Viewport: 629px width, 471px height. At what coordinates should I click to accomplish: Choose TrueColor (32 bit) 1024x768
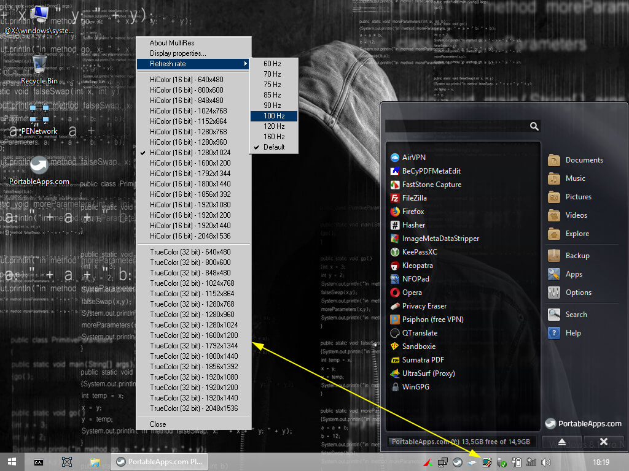point(193,283)
